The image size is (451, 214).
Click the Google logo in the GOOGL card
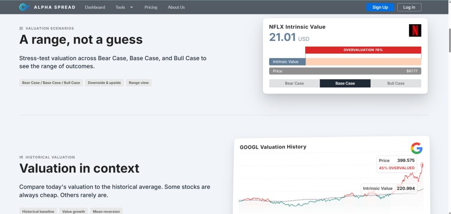[x=417, y=149]
